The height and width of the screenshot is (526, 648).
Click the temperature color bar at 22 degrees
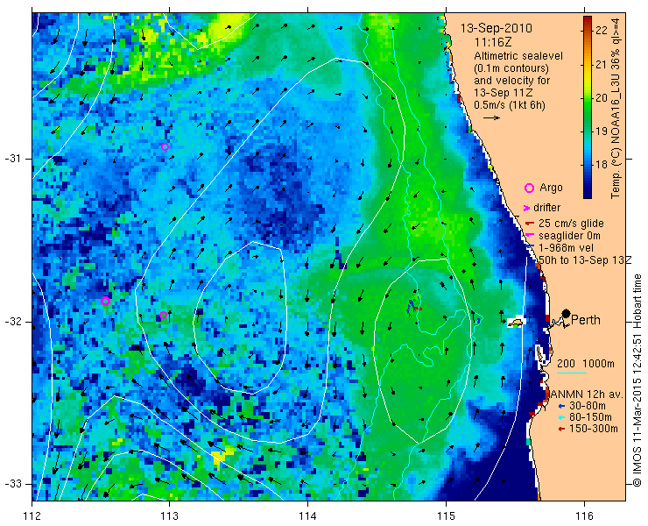(x=588, y=30)
